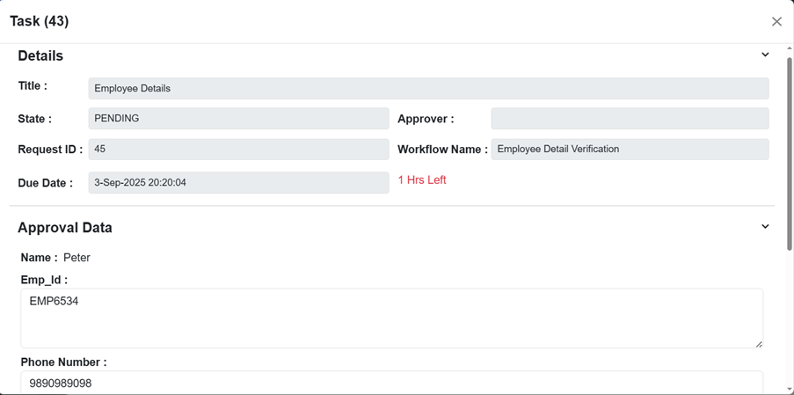Click the Phone Number input field
The width and height of the screenshot is (794, 395).
point(391,384)
